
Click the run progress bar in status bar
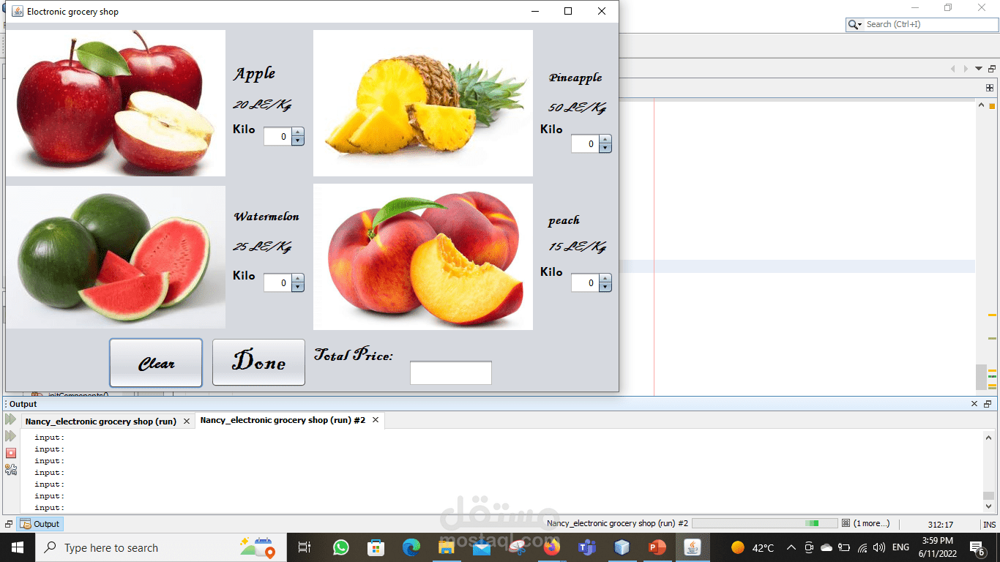click(764, 523)
